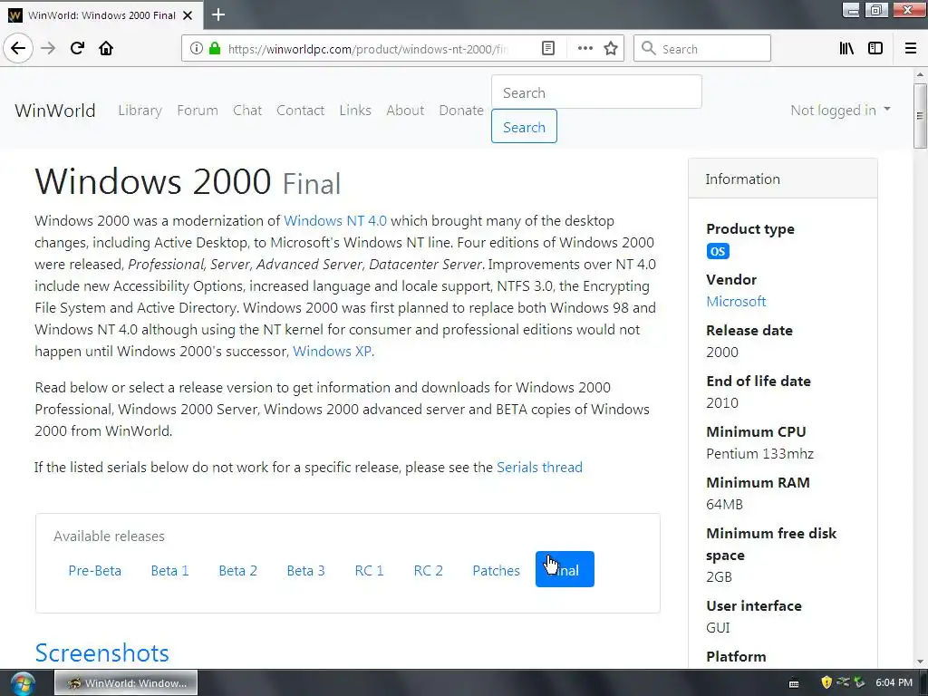
Task: Click the WinWorld brand logo text
Action: (55, 110)
